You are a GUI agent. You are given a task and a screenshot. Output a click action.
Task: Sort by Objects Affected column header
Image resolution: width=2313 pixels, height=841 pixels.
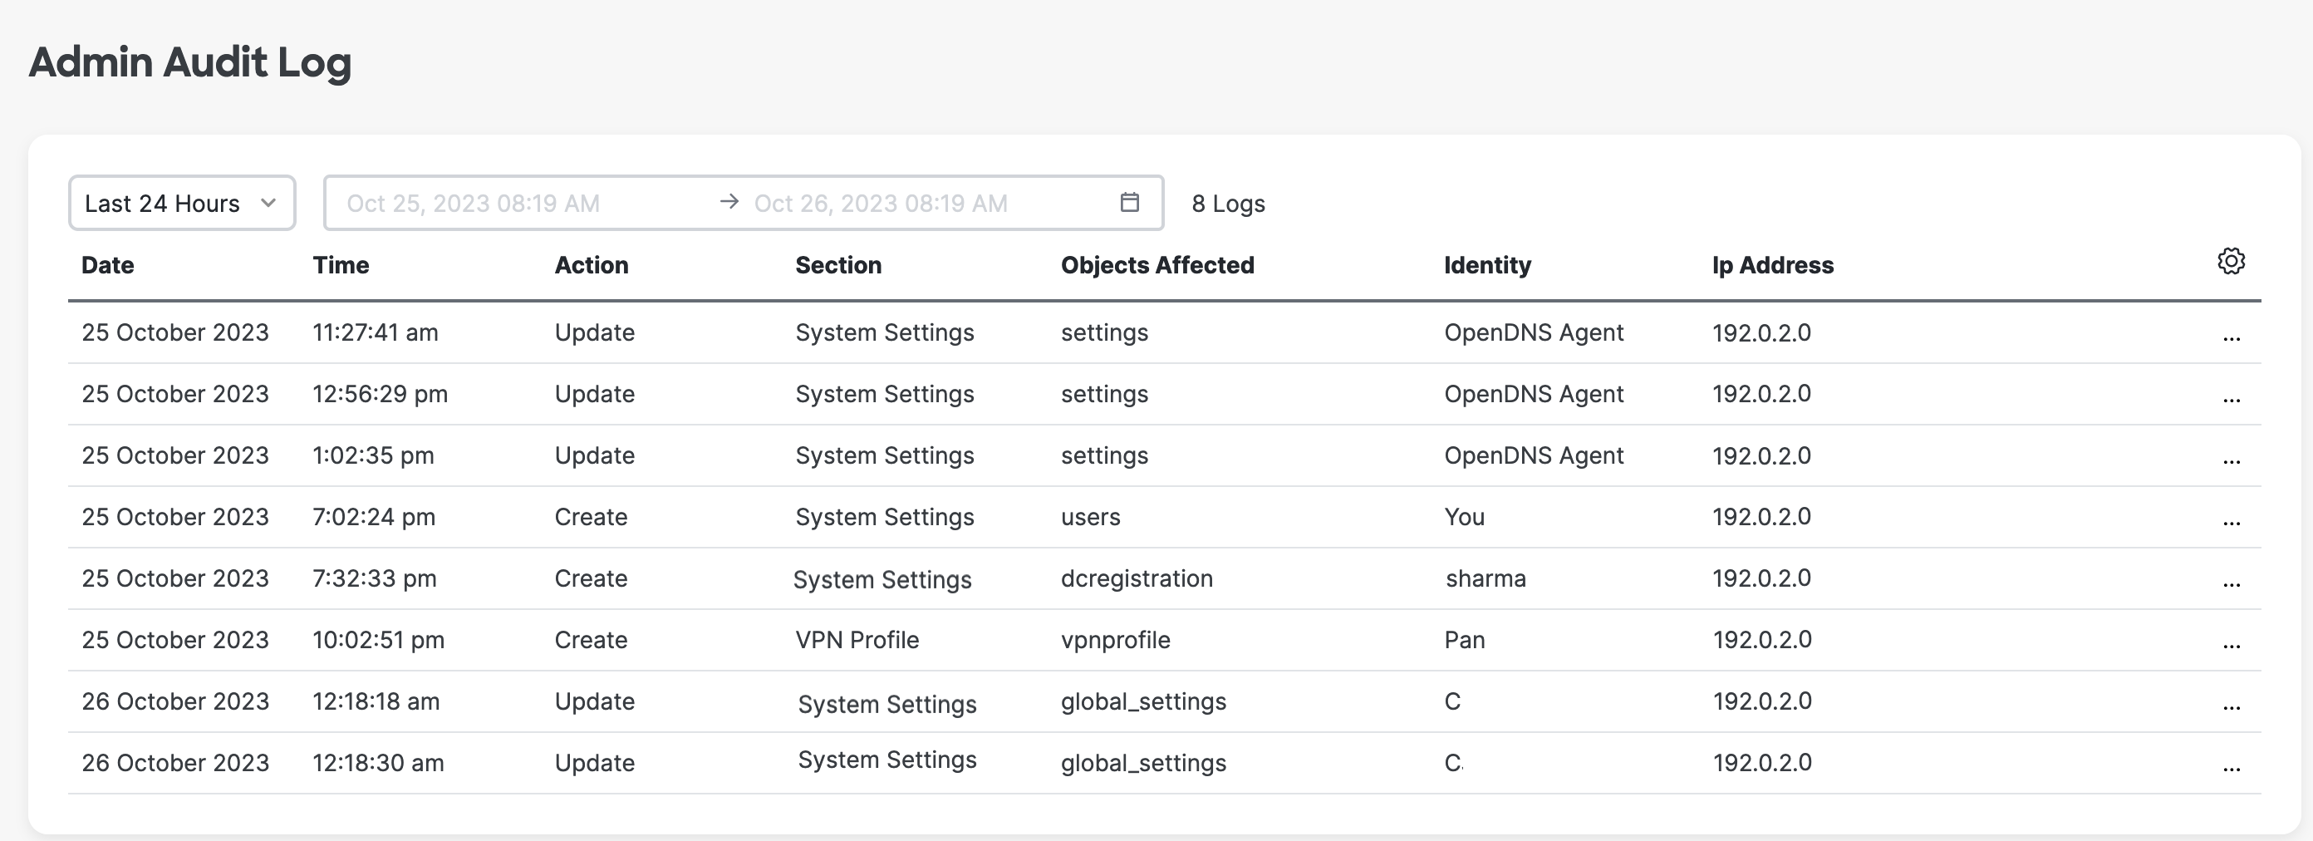1157,265
